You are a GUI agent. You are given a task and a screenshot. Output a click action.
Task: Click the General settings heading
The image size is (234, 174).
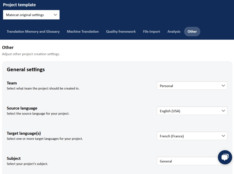26,70
